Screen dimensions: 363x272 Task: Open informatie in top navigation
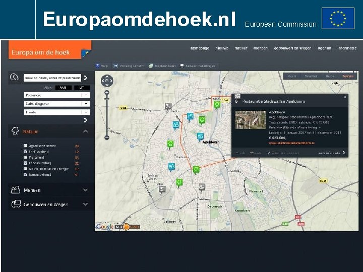tap(347, 48)
